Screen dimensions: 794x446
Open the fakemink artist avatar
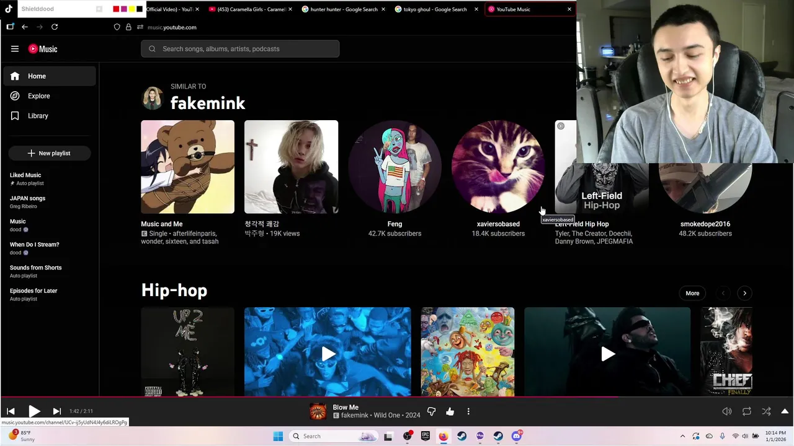pos(153,98)
